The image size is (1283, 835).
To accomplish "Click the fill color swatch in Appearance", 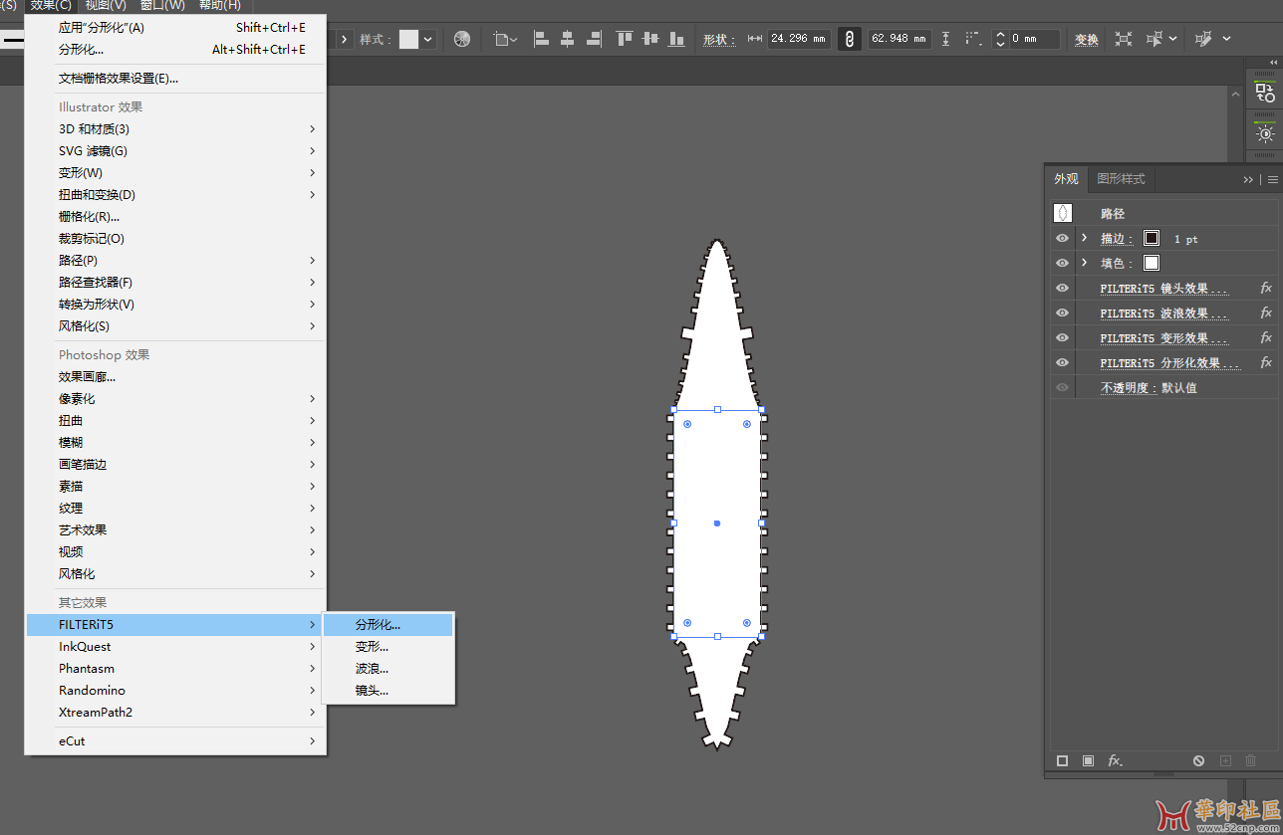I will (1152, 263).
